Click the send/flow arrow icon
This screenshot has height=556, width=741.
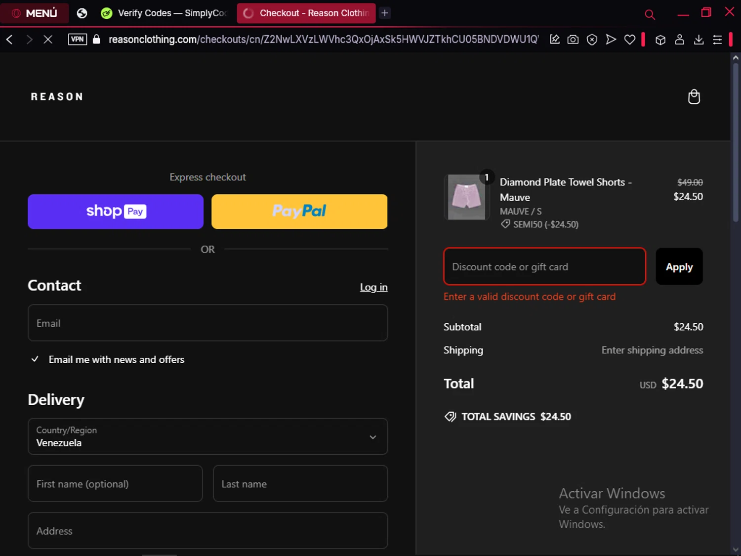(x=611, y=40)
